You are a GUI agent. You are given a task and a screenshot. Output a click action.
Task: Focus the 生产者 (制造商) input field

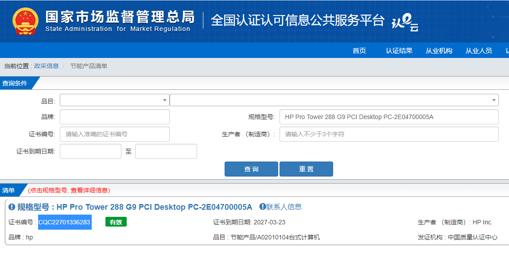coord(389,134)
